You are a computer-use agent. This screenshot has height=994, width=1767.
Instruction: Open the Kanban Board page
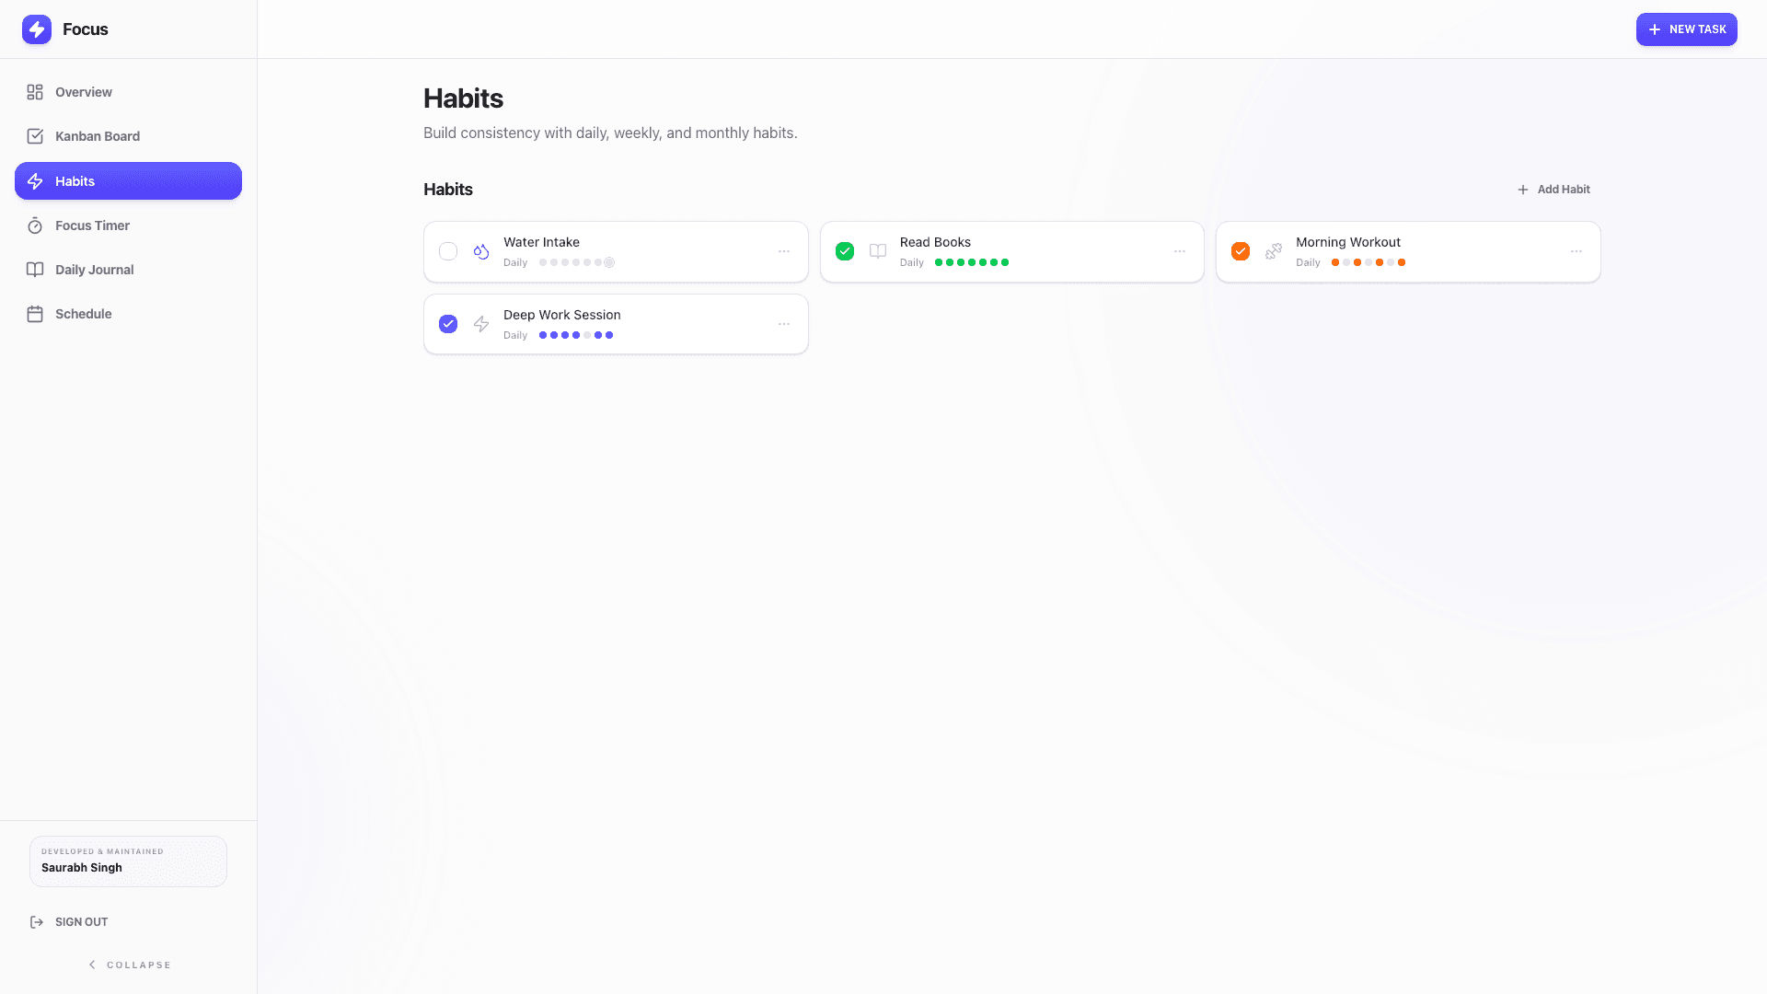coord(97,136)
